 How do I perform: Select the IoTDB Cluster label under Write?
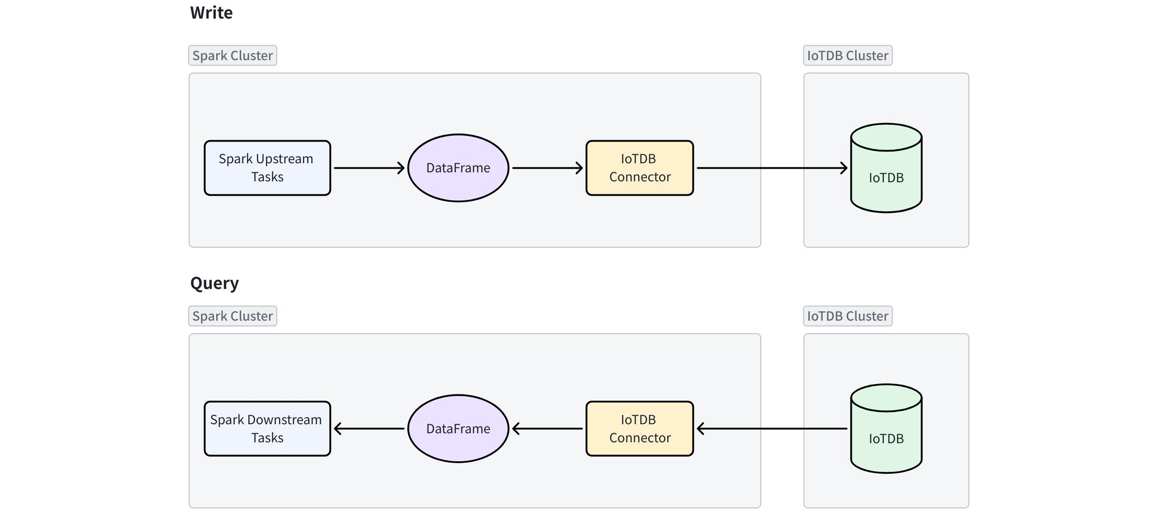point(848,56)
